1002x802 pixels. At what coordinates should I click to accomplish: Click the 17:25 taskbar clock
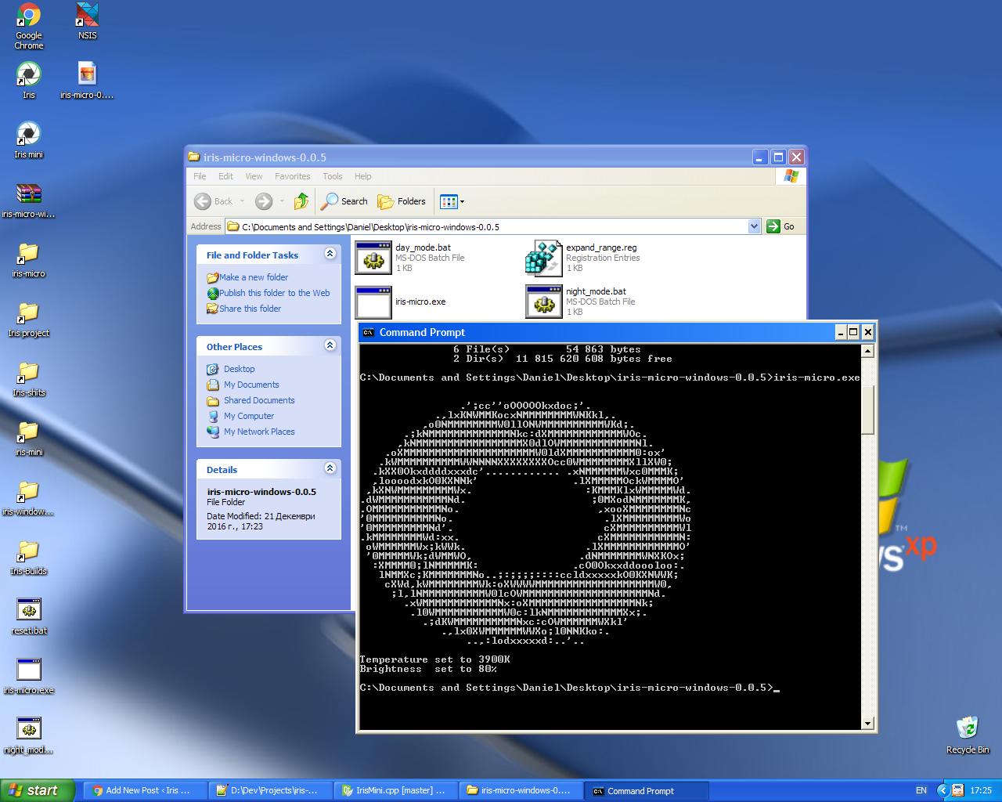coord(981,790)
